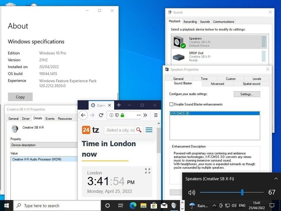
Task: Open the Rain weather widget on taskbar
Action: point(198,206)
